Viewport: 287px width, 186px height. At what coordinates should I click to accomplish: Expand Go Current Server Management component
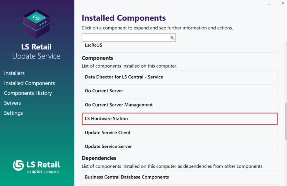point(179,105)
